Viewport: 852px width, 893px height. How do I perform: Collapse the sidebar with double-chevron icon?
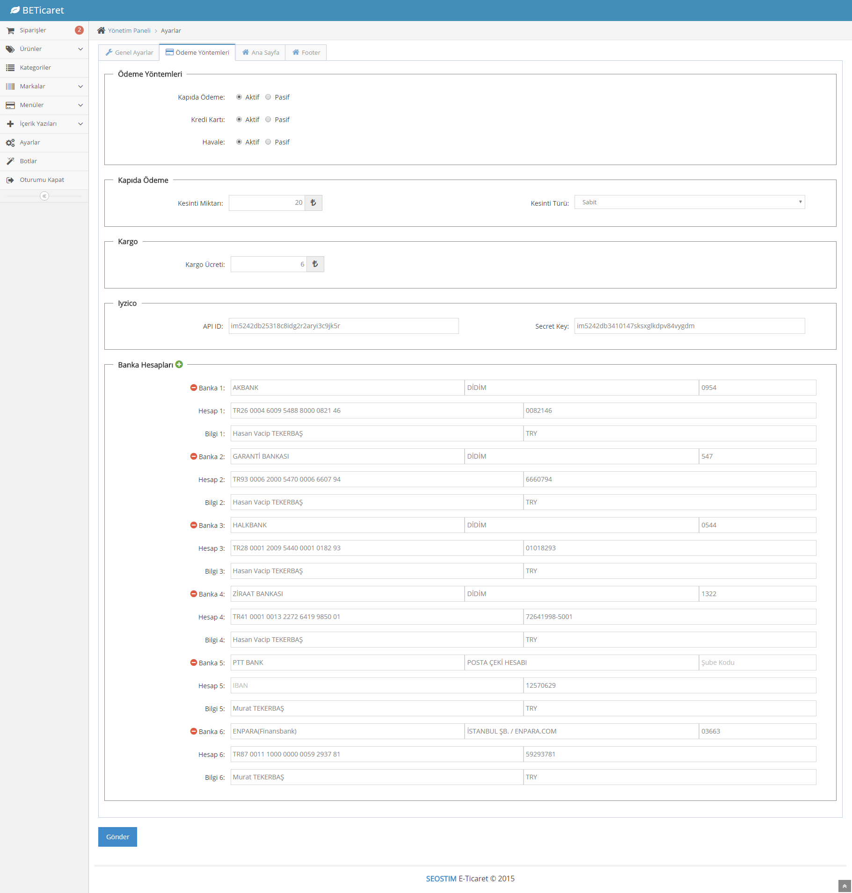(44, 196)
